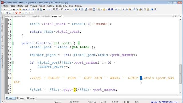Toggle a breakpoint with the red circle

point(17,13)
